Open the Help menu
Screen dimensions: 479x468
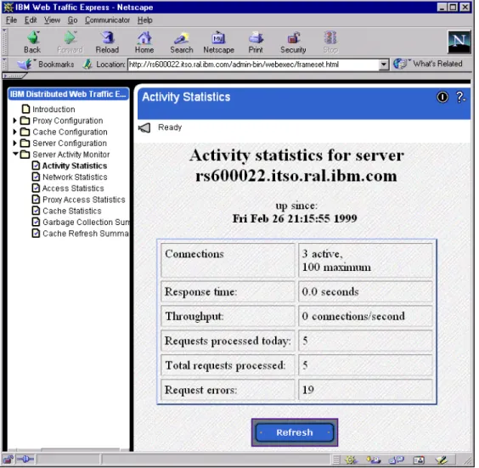coord(144,20)
